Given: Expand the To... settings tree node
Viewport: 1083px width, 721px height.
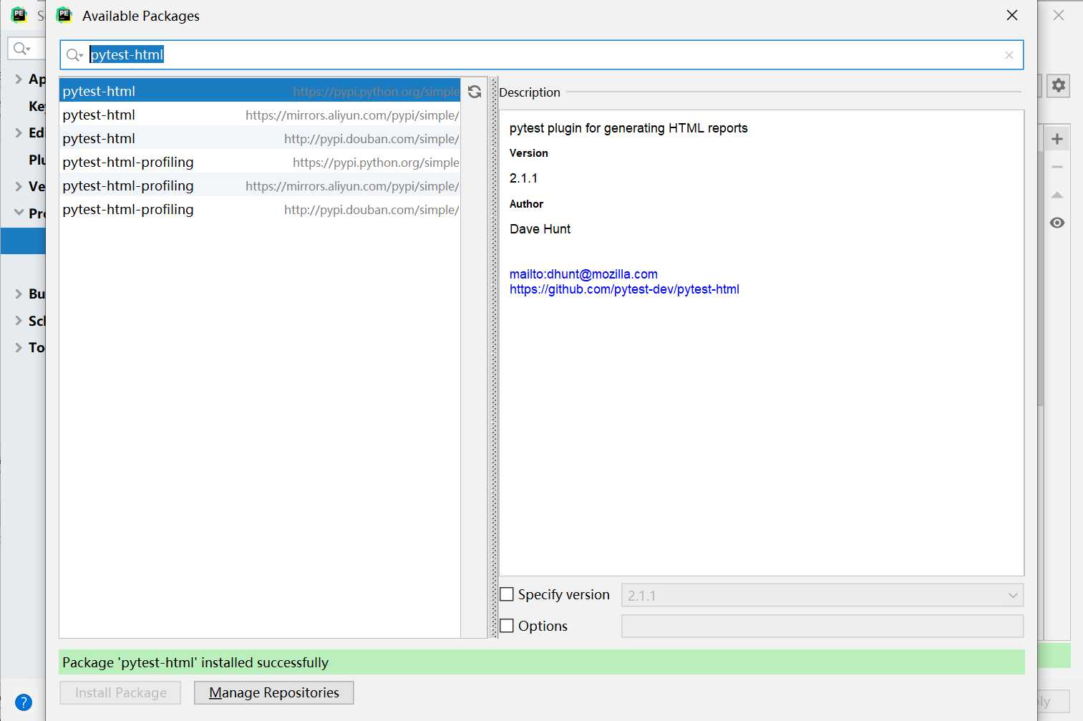Looking at the screenshot, I should [19, 347].
